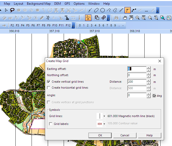Select the lasso selection tool
Image resolution: width=172 pixels, height=146 pixels.
coord(12,10)
